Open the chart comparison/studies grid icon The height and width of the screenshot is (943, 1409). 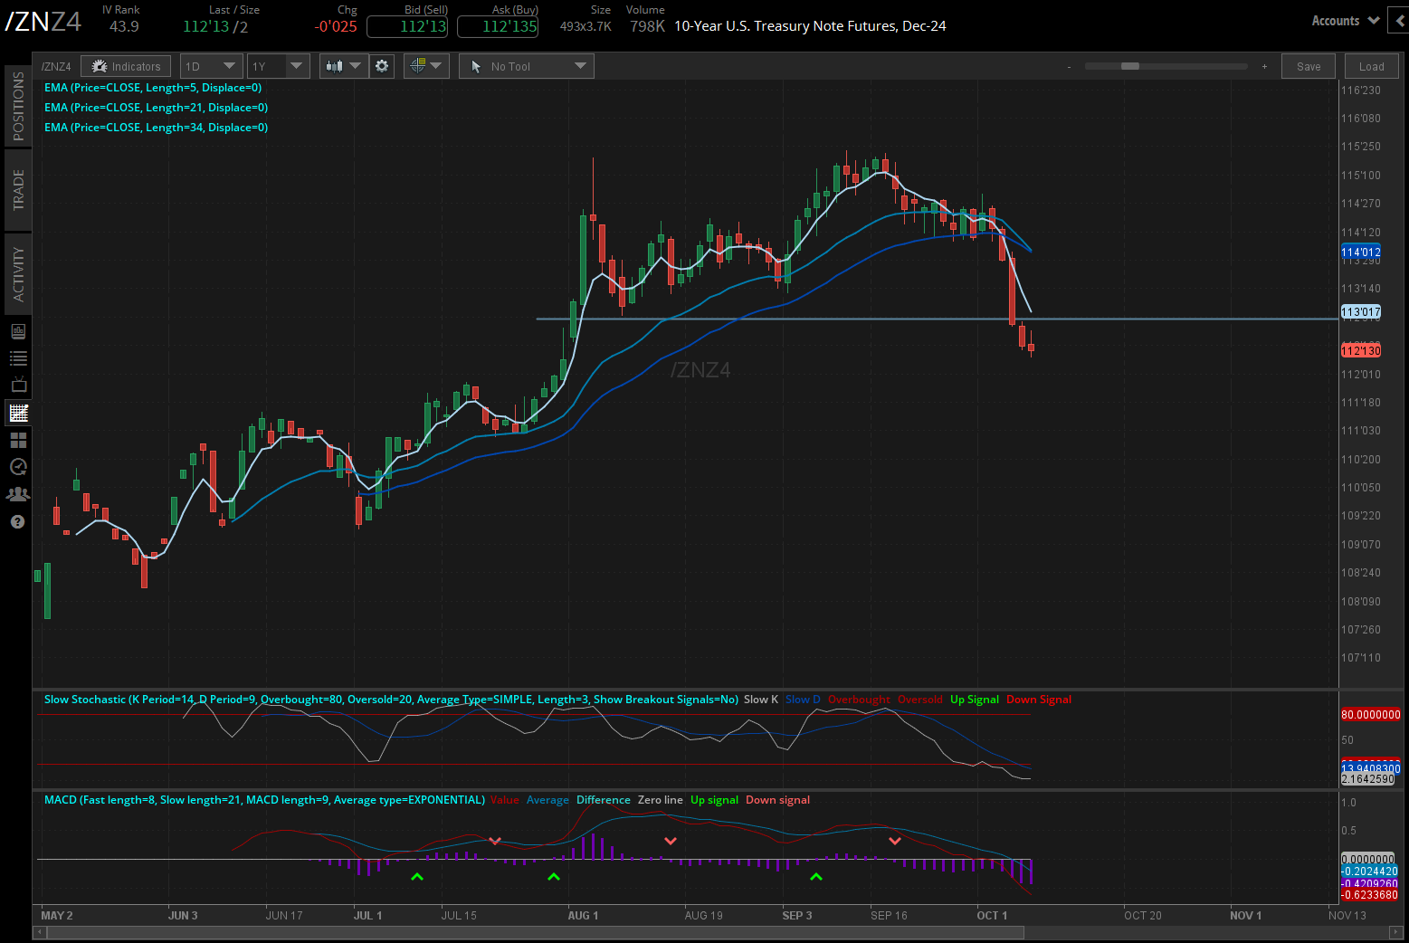[420, 65]
